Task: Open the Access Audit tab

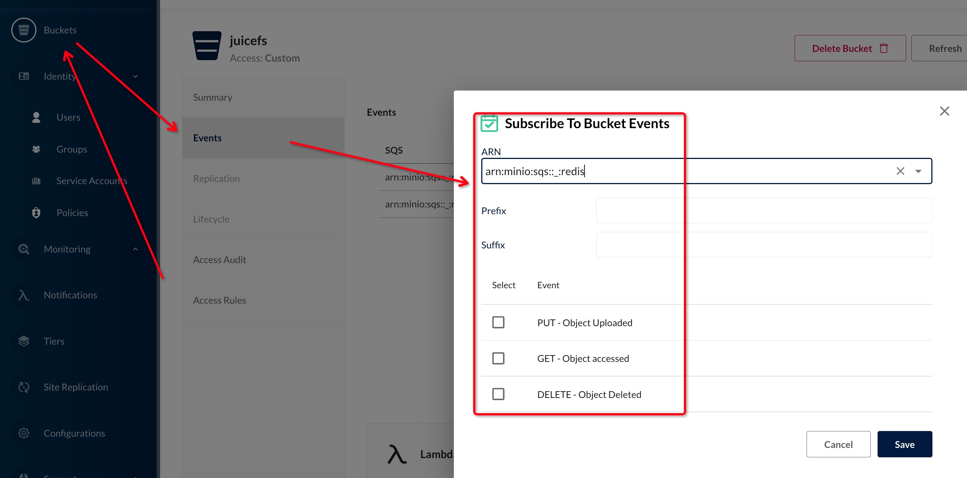Action: click(x=219, y=260)
